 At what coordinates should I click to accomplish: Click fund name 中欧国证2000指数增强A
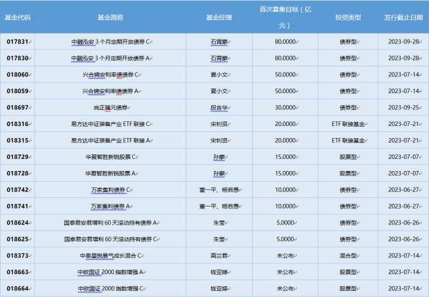click(x=111, y=272)
